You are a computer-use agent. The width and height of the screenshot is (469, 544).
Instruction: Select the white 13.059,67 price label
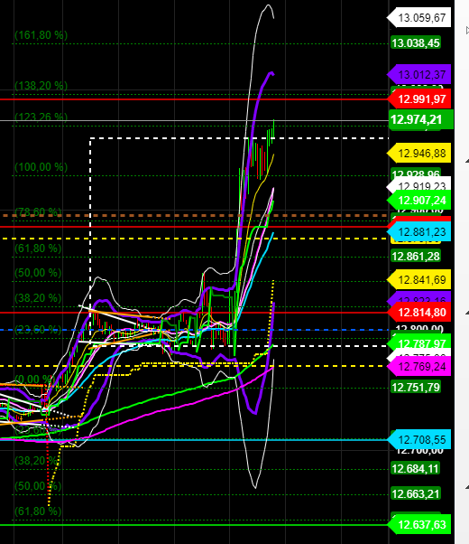(418, 18)
